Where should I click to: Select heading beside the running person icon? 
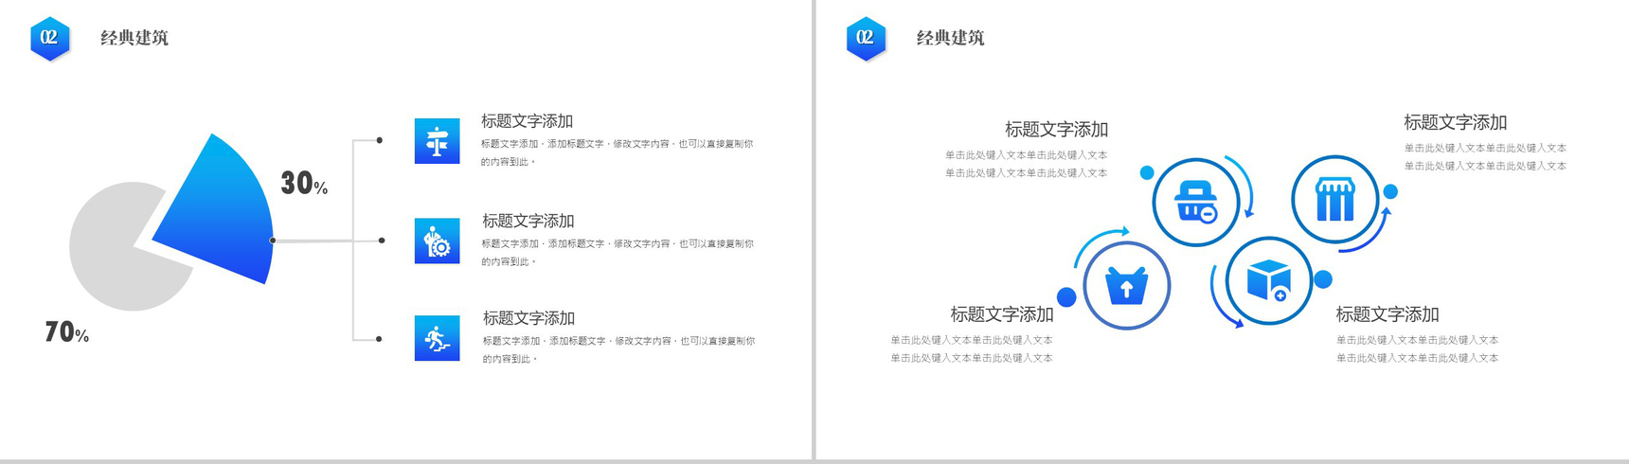528,318
